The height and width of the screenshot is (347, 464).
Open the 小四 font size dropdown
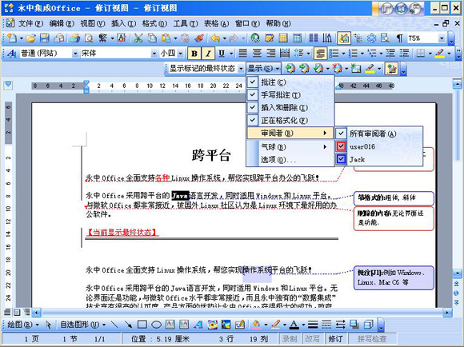pyautogui.click(x=181, y=54)
